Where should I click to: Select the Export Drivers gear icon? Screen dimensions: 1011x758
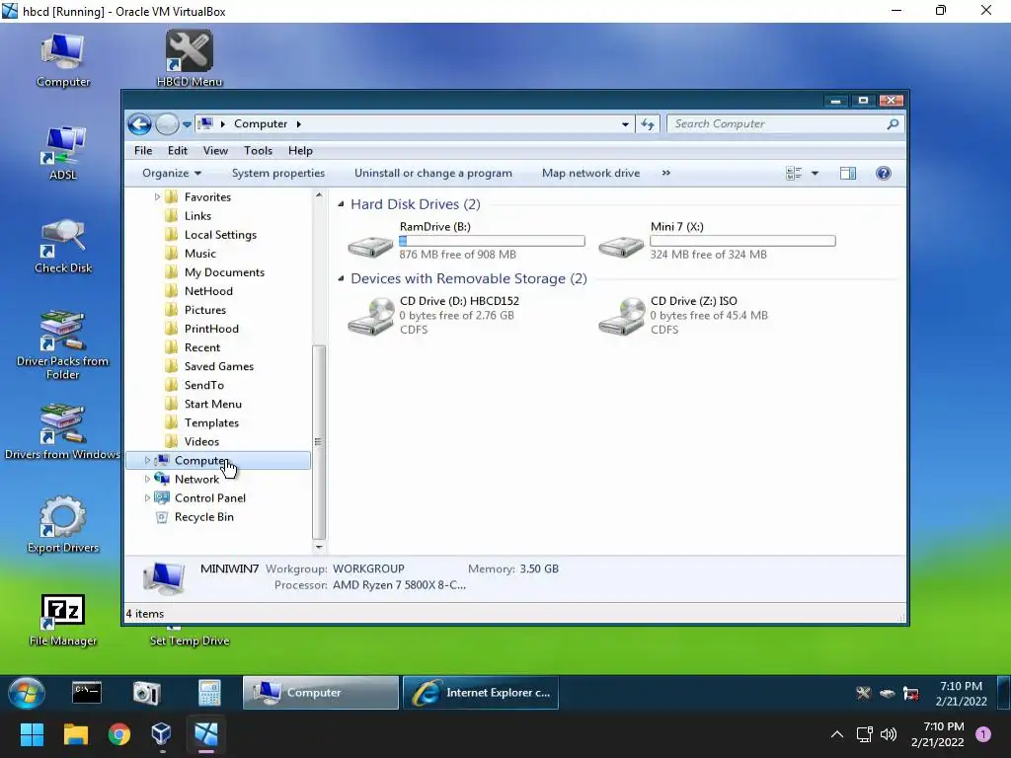pos(62,525)
